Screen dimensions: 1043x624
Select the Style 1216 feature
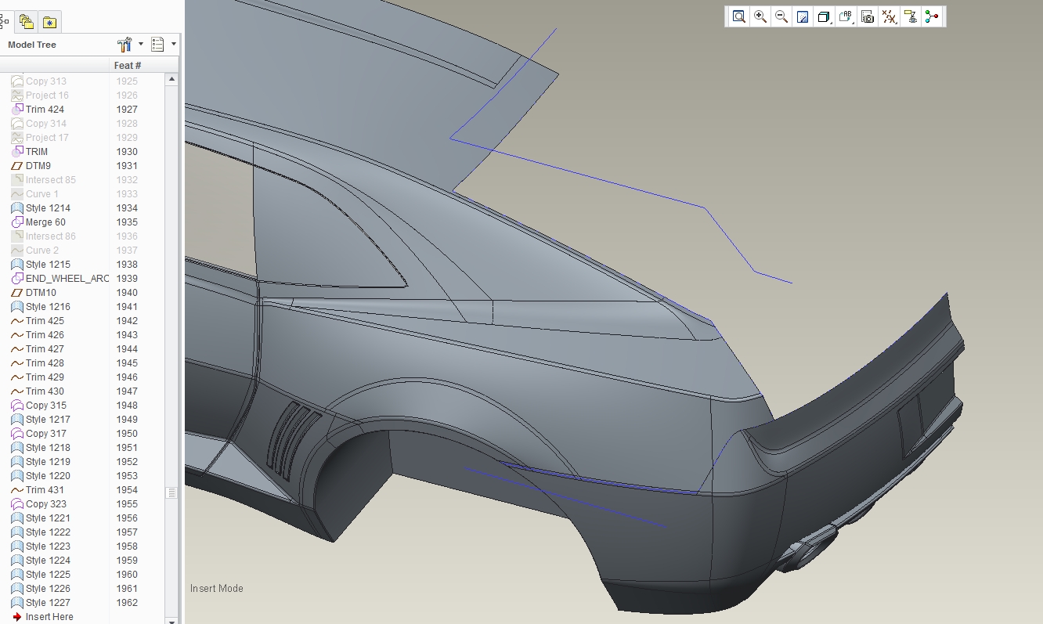coord(48,307)
